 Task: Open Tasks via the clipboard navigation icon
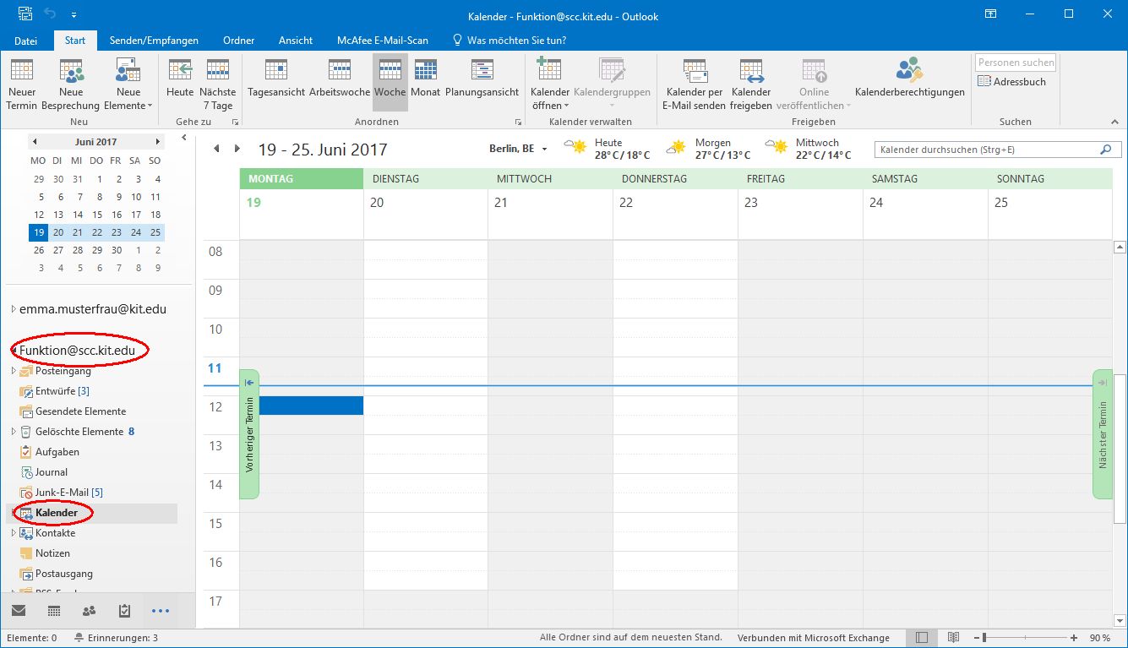124,611
